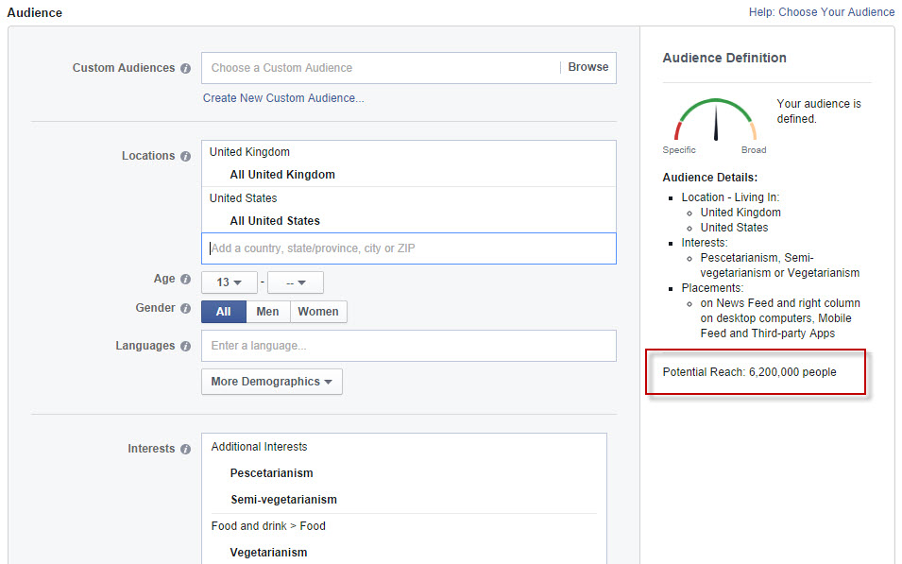This screenshot has height=564, width=902.
Task: Expand the More Demographics dropdown
Action: point(271,382)
